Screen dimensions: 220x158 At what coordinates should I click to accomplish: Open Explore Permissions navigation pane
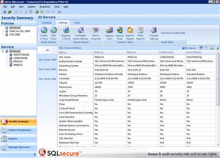(18, 130)
